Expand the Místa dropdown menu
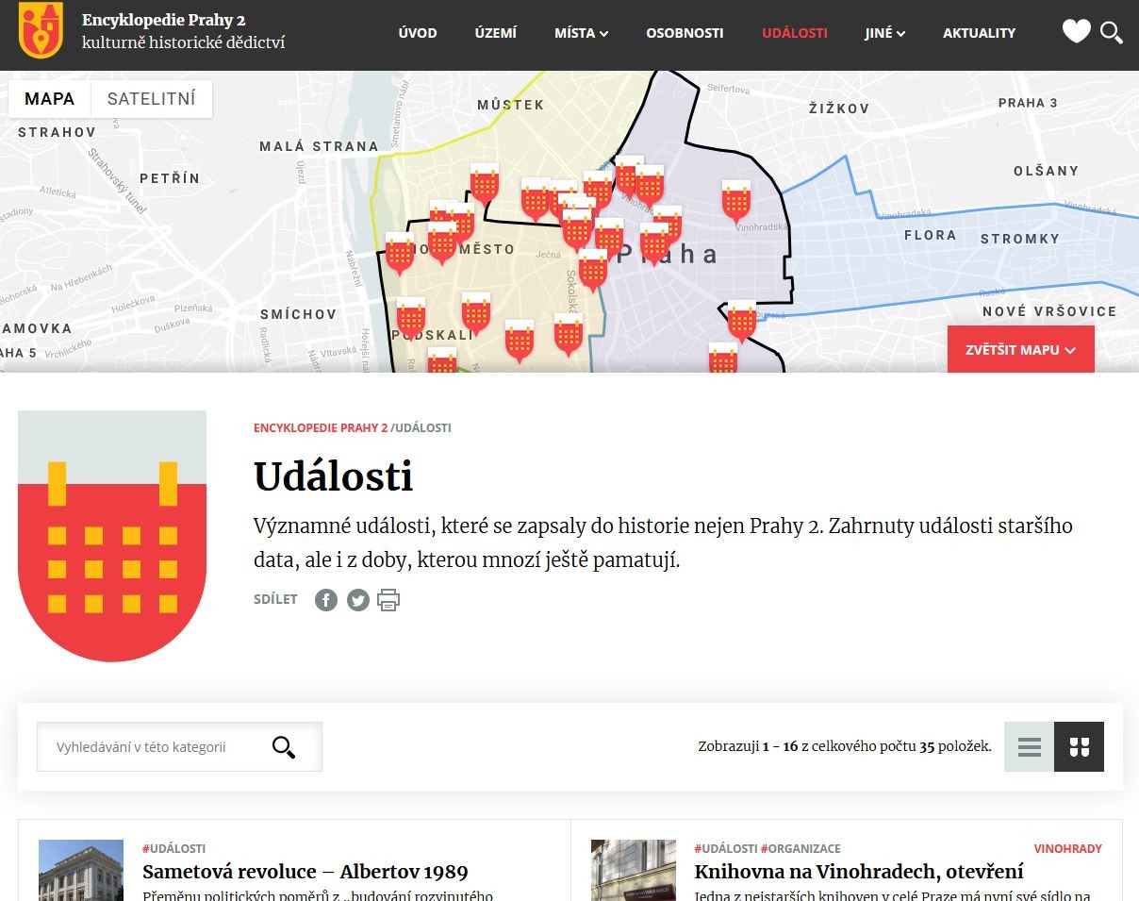 click(x=581, y=33)
